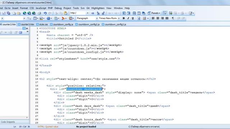230x129 pixels.
Task: Open the Tools menu
Action: 76,8
